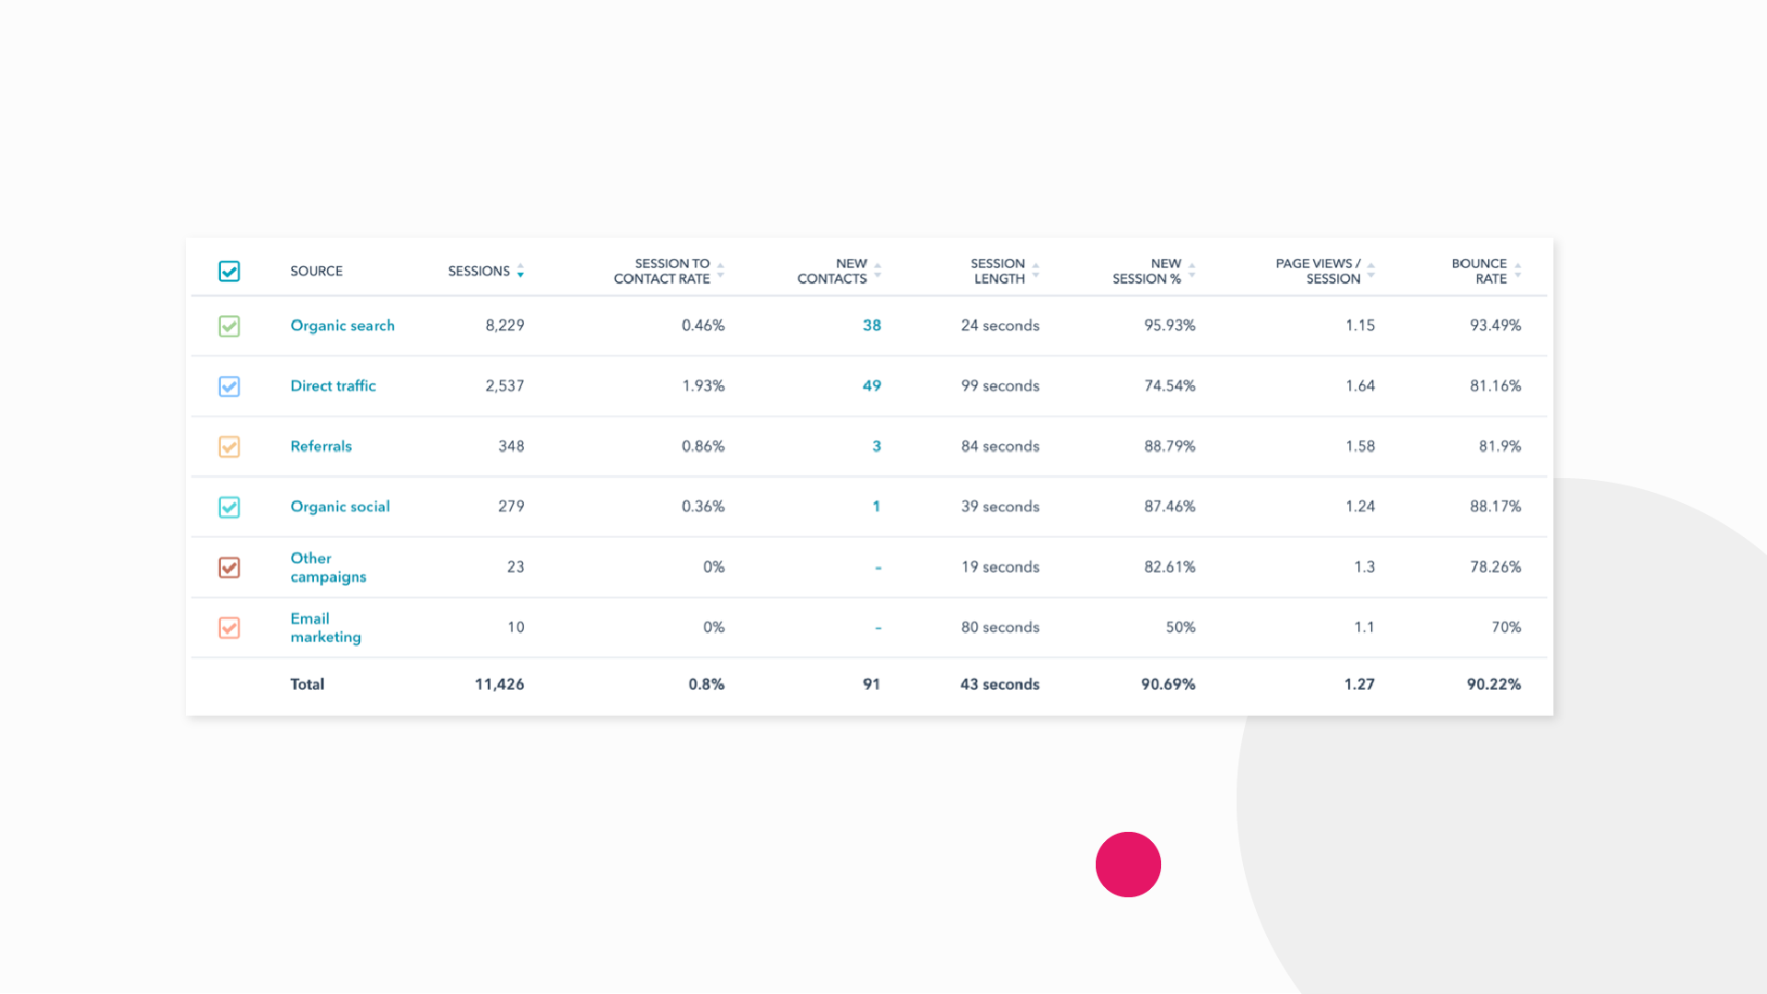Click the SESSIONS column header label
The width and height of the screenshot is (1767, 994).
click(x=479, y=271)
